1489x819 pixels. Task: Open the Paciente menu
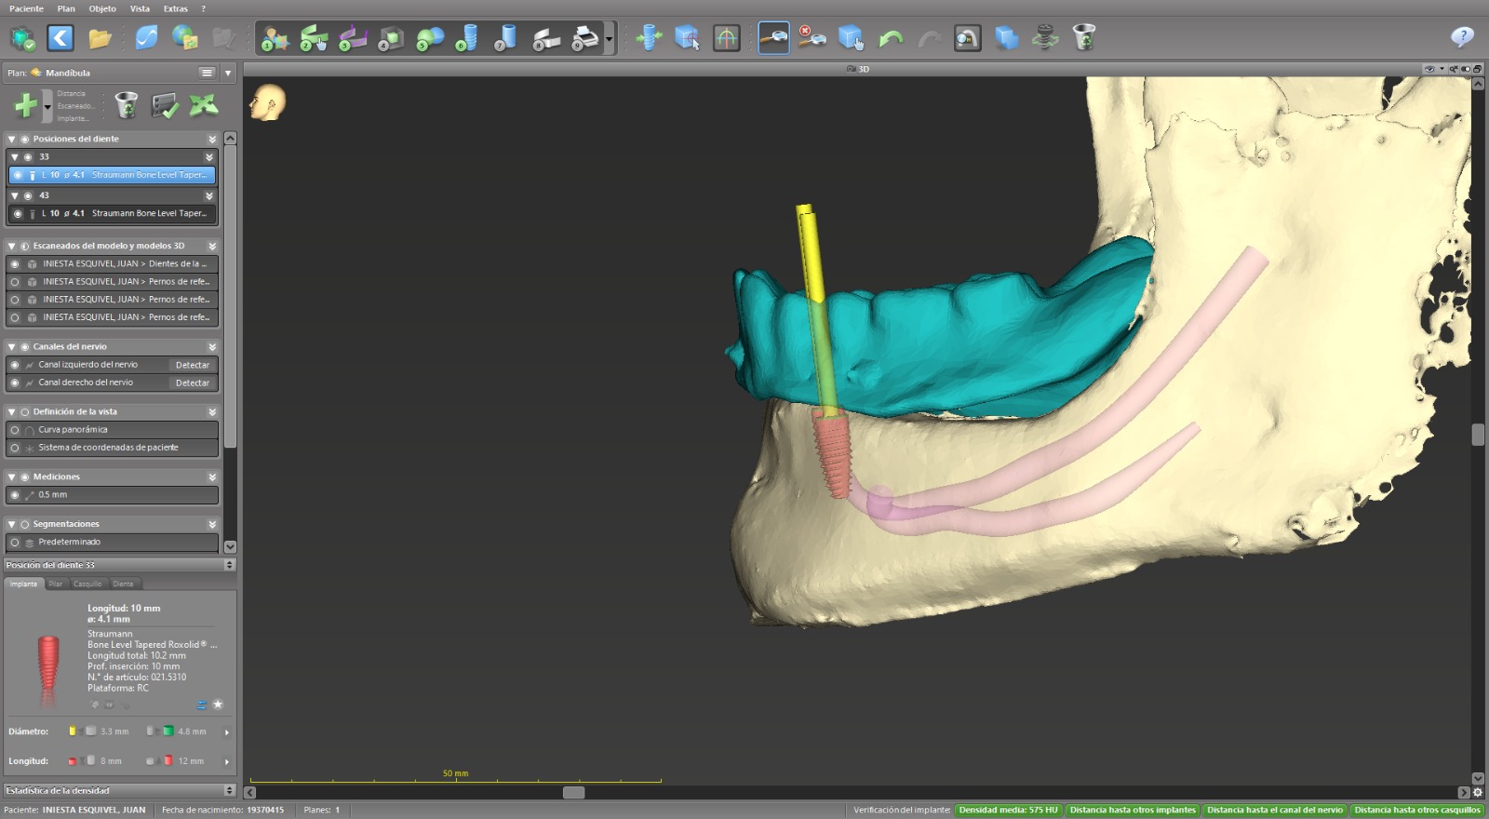click(26, 8)
